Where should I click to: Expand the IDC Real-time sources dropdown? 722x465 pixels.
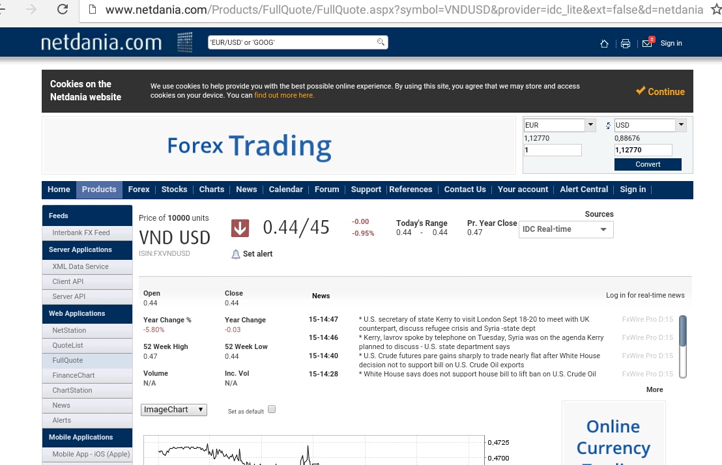click(x=566, y=229)
